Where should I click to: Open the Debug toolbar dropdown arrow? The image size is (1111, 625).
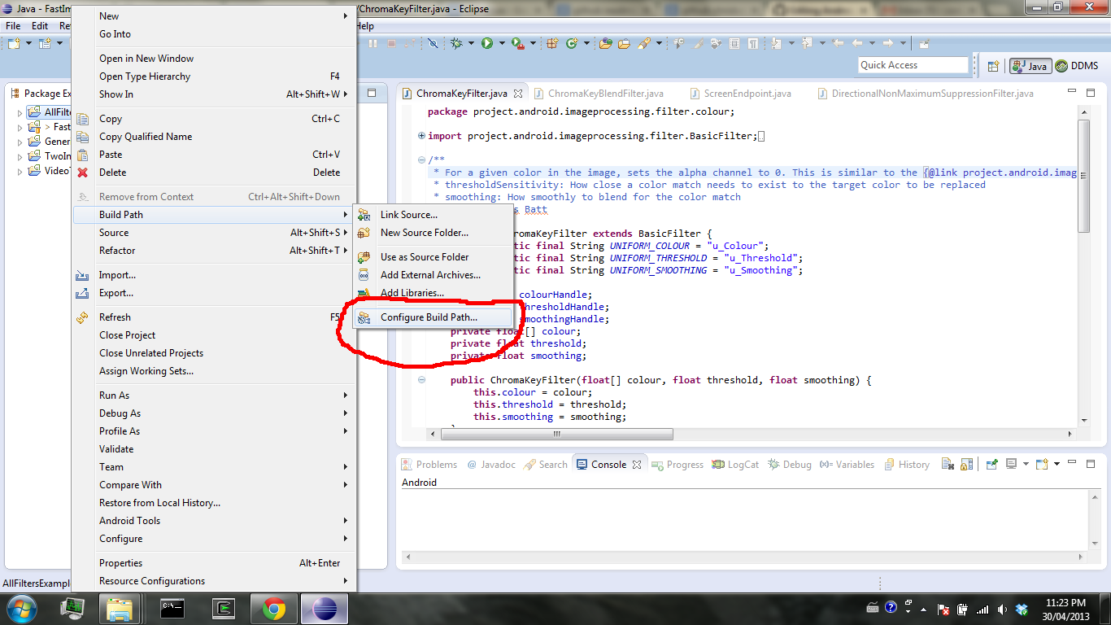coord(471,43)
